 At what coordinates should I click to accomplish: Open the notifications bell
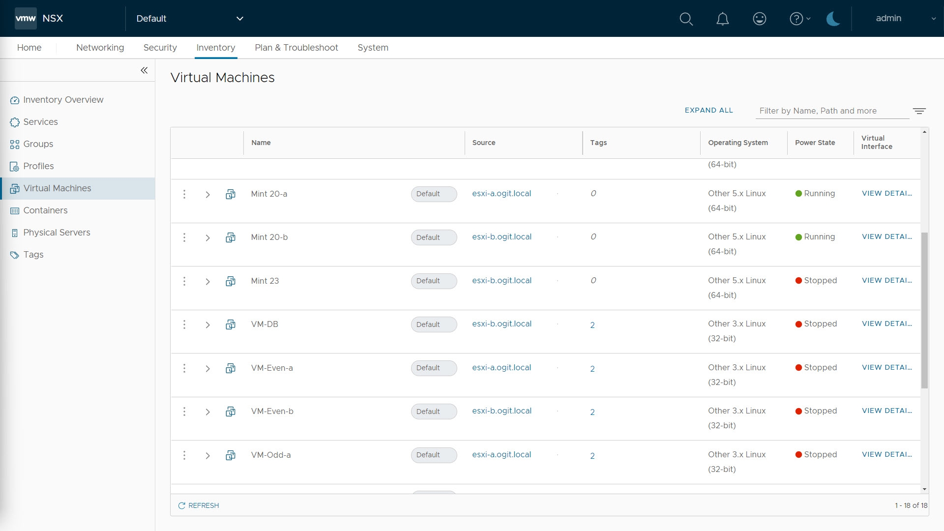pos(722,19)
